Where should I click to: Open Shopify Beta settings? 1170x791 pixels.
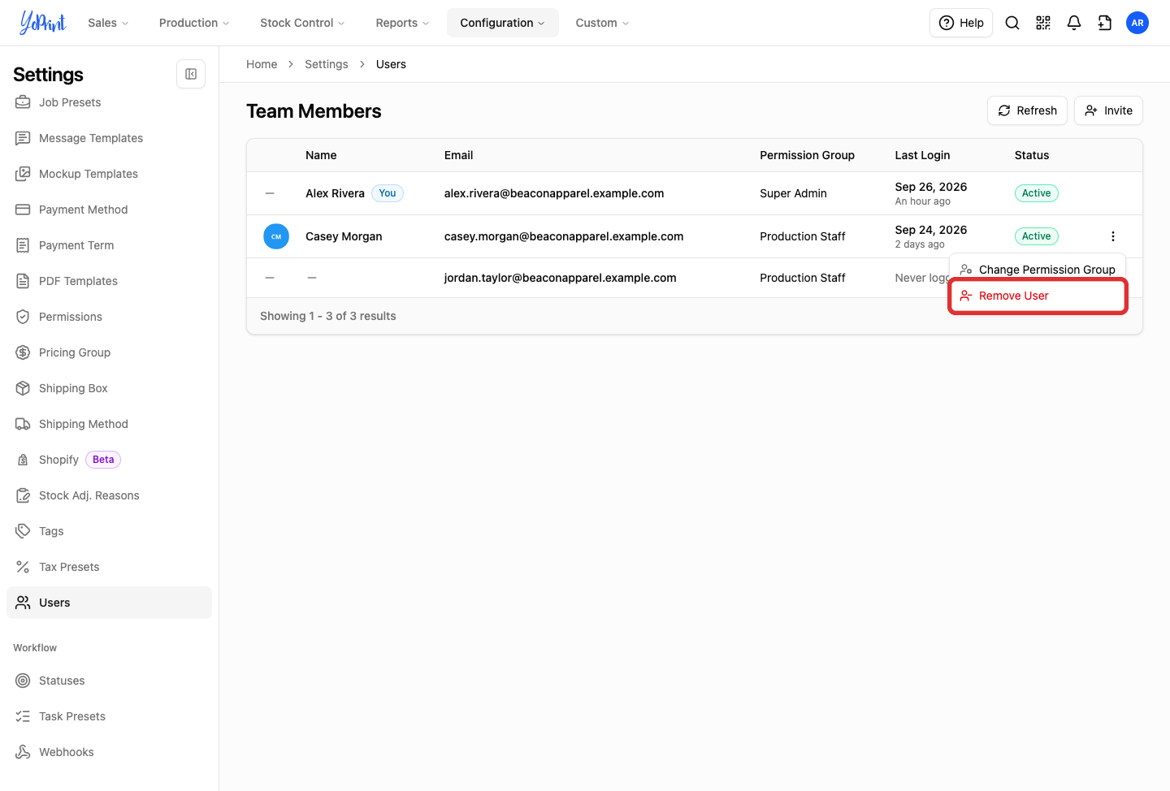[109, 460]
